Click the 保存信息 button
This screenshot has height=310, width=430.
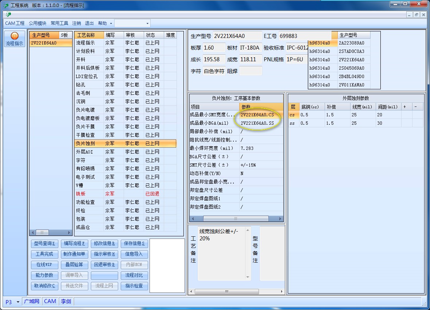pyautogui.click(x=134, y=243)
